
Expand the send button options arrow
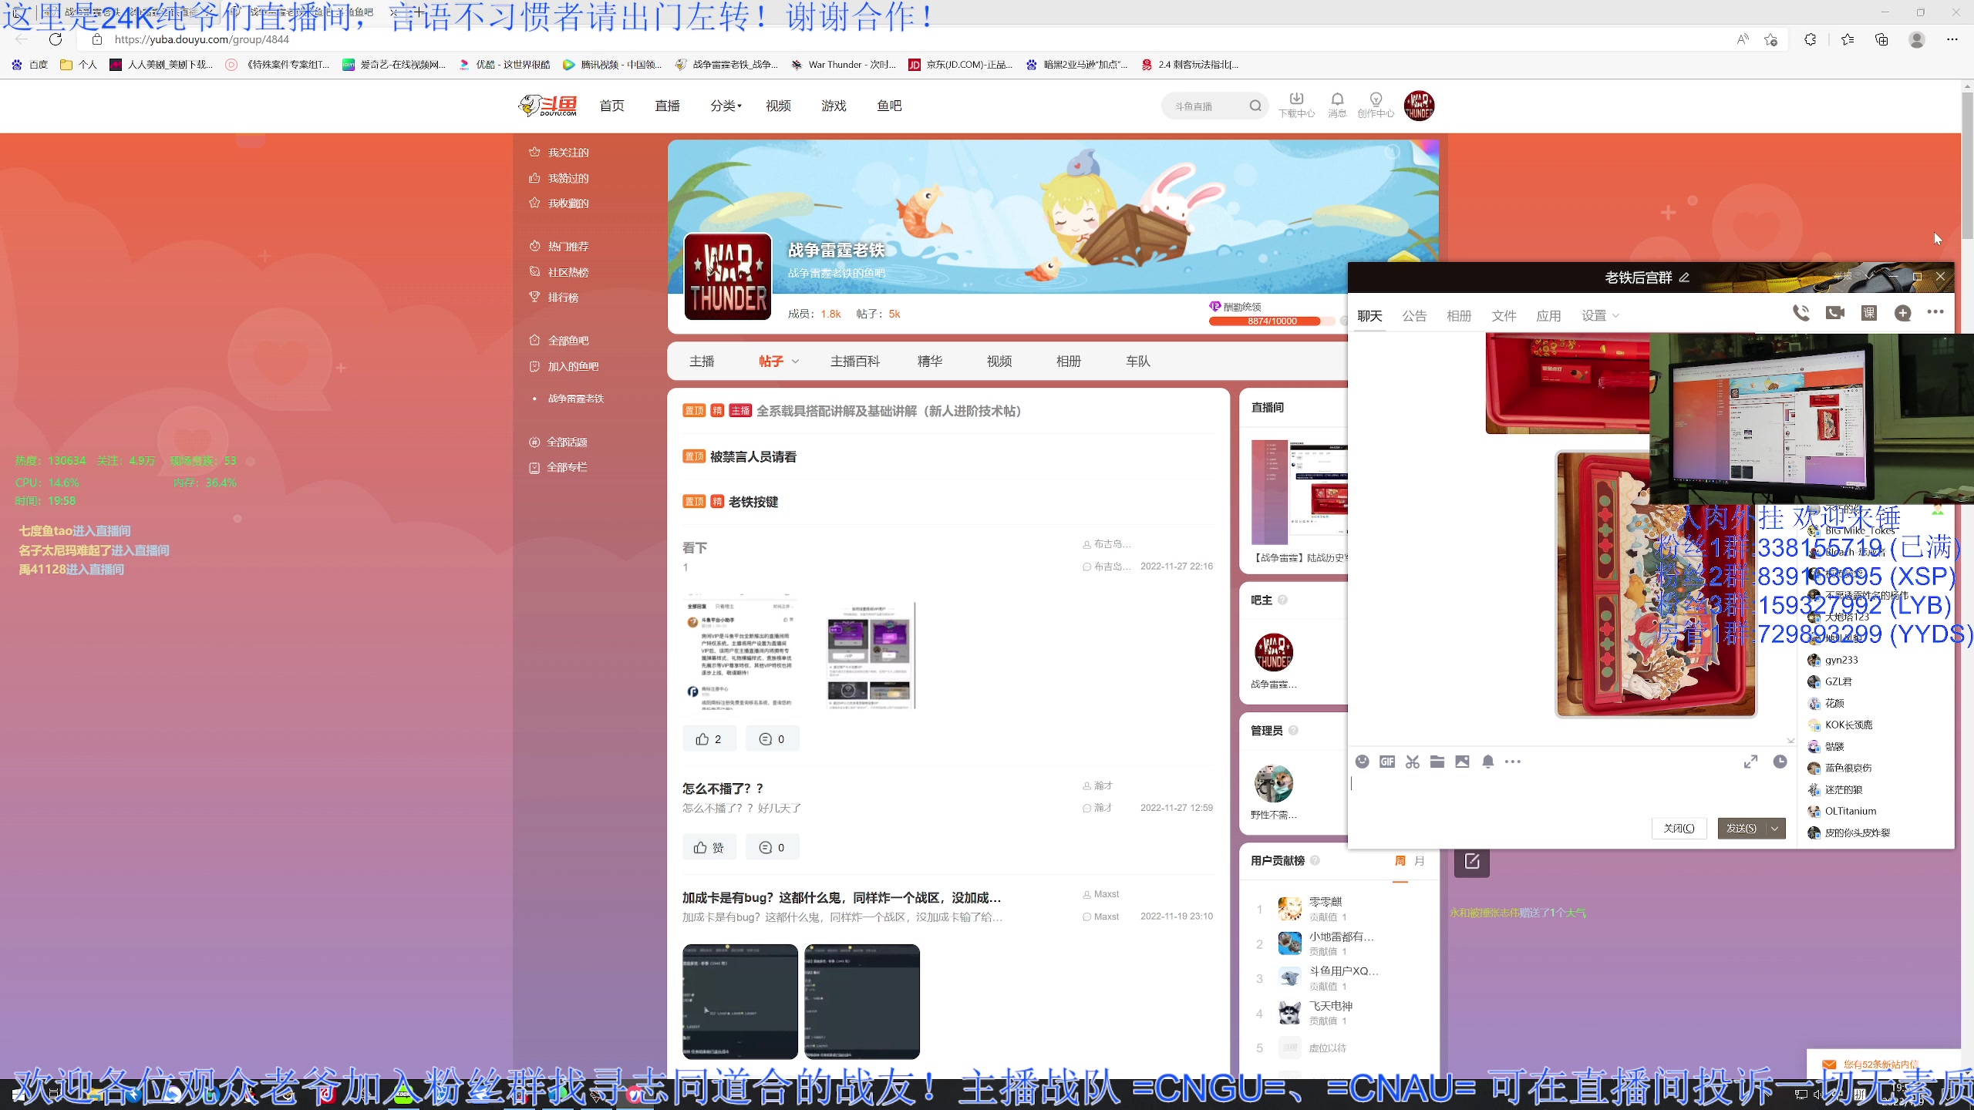point(1775,828)
